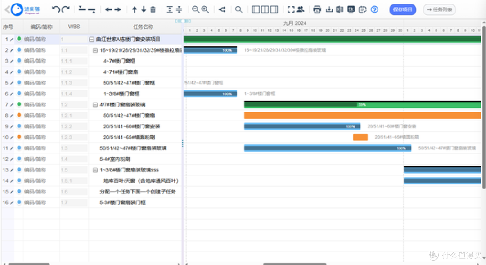Click the 编码/简称 field on row 5
The height and width of the screenshot is (265, 486).
pyautogui.click(x=40, y=83)
